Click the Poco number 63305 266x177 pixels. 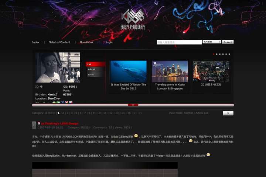click(x=67, y=94)
